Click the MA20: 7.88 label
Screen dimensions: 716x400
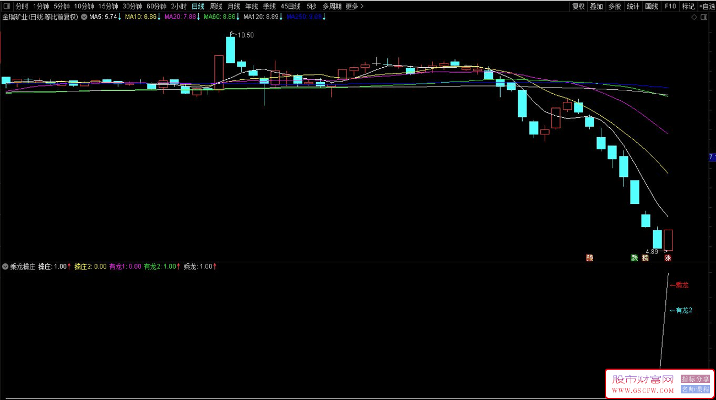pyautogui.click(x=180, y=17)
